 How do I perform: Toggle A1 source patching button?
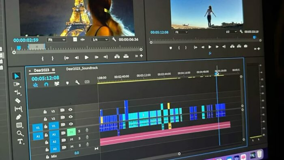click(38, 136)
